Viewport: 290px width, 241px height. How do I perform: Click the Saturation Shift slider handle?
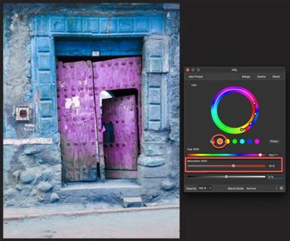pos(233,166)
